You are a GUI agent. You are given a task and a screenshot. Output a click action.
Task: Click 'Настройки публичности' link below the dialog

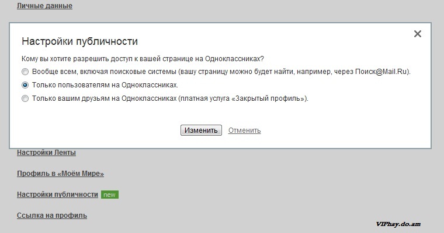pos(57,195)
